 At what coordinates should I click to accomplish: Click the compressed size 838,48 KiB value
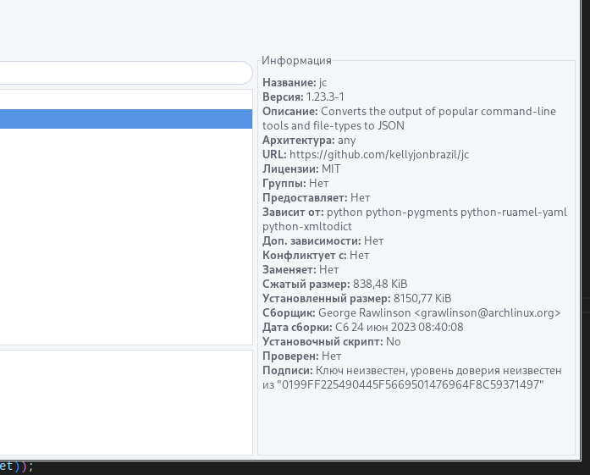(x=380, y=284)
